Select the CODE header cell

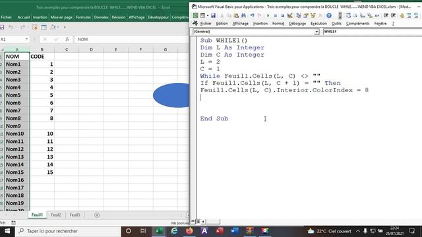click(x=42, y=57)
